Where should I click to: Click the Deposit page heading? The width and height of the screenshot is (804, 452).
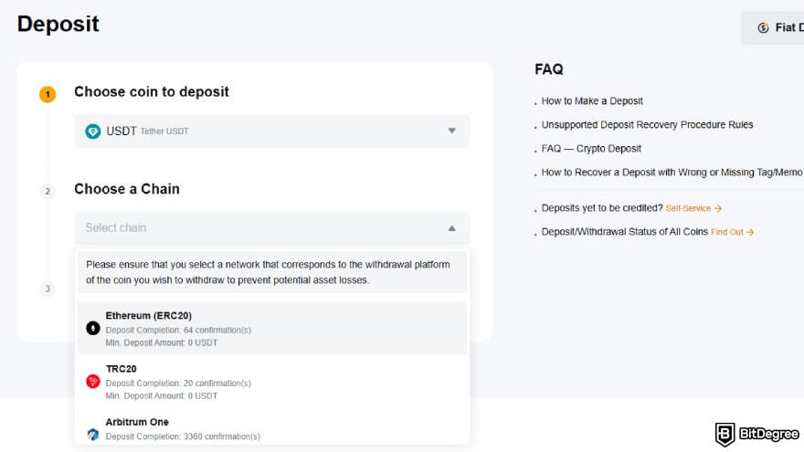[58, 24]
